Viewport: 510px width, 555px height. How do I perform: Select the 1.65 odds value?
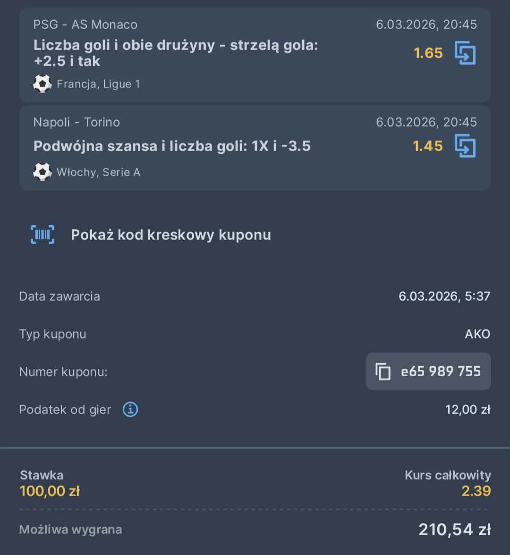pyautogui.click(x=428, y=53)
